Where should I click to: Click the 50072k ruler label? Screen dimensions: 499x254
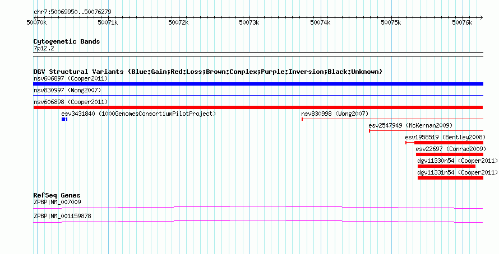tap(178, 22)
